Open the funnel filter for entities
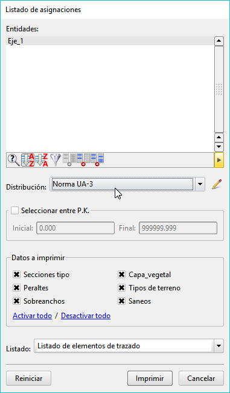 pyautogui.click(x=56, y=160)
